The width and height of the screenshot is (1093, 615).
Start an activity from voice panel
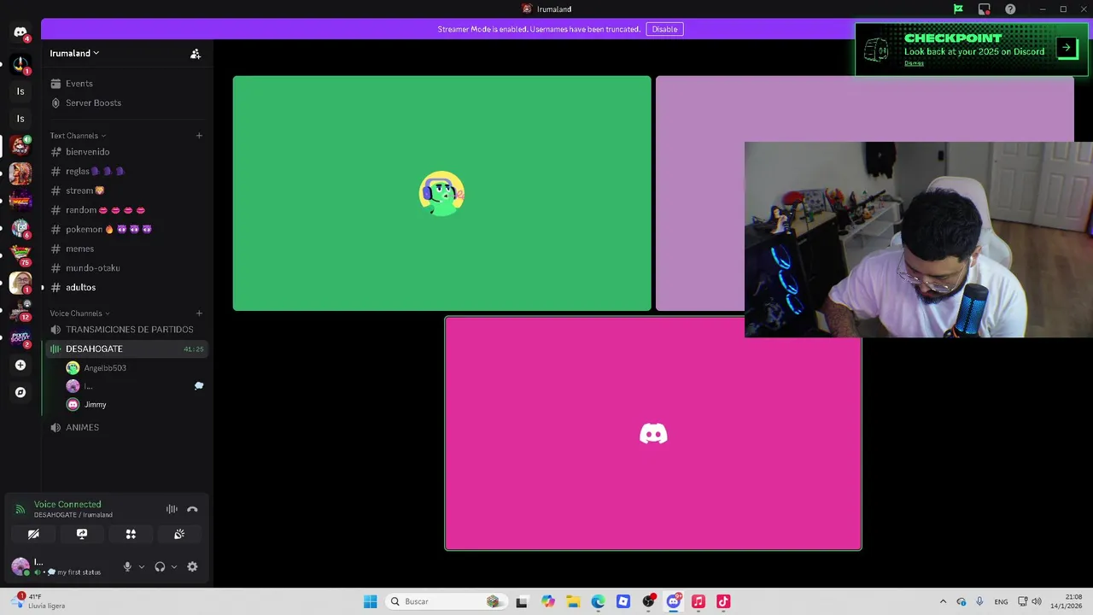click(x=131, y=534)
